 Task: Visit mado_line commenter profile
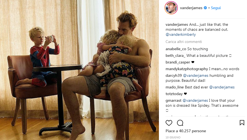[x=175, y=87]
